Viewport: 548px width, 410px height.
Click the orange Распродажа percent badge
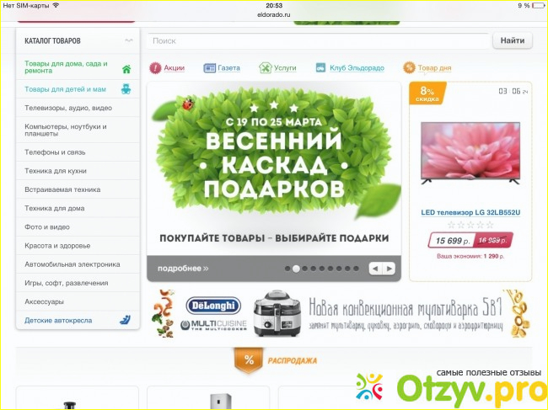pyautogui.click(x=248, y=360)
